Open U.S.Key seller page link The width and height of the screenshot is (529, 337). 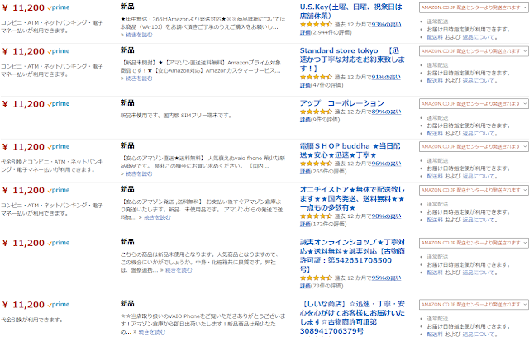pos(350,12)
